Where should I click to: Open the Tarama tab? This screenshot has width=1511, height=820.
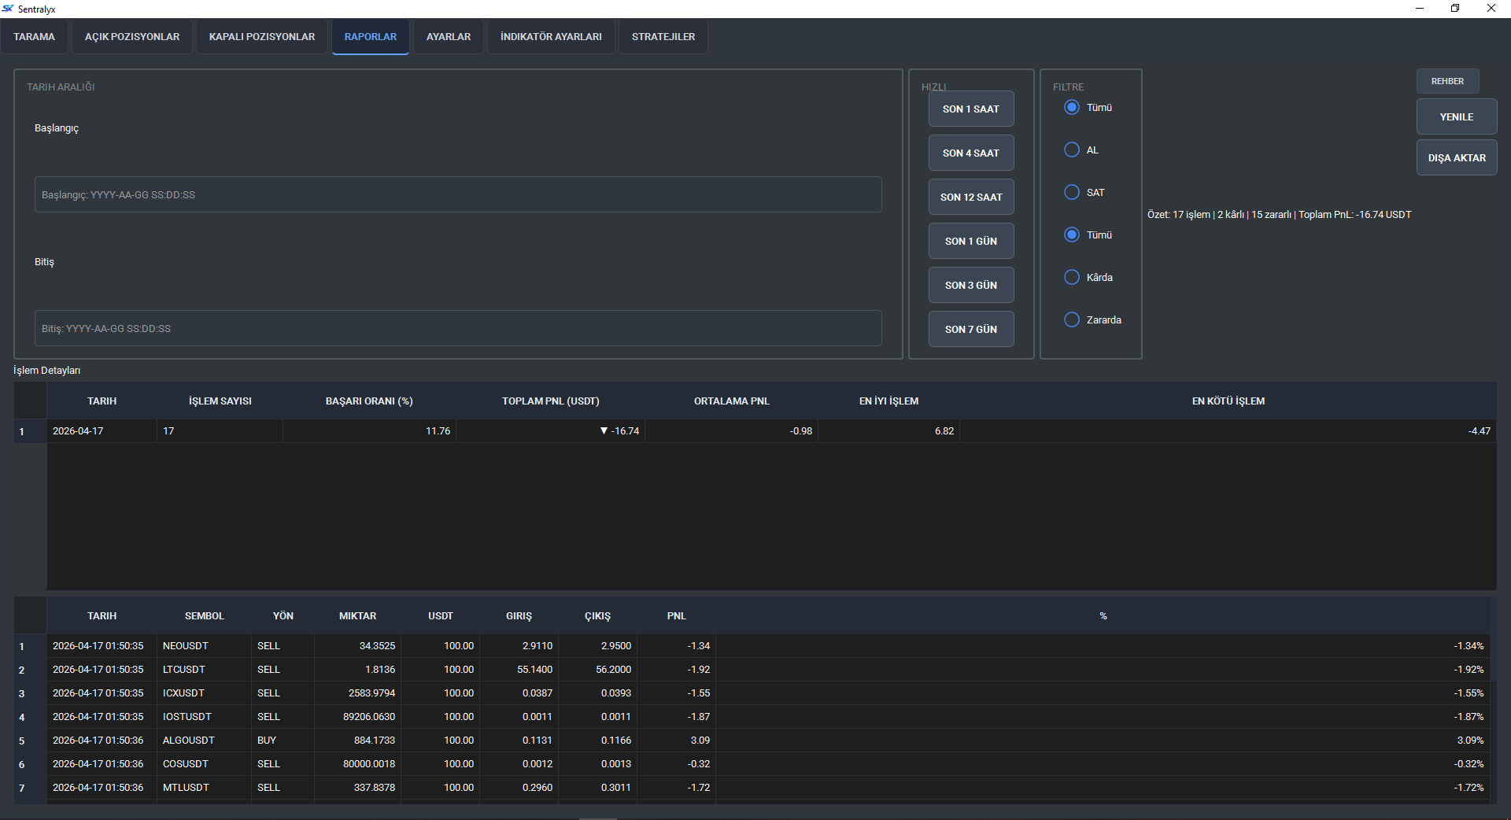pos(34,37)
